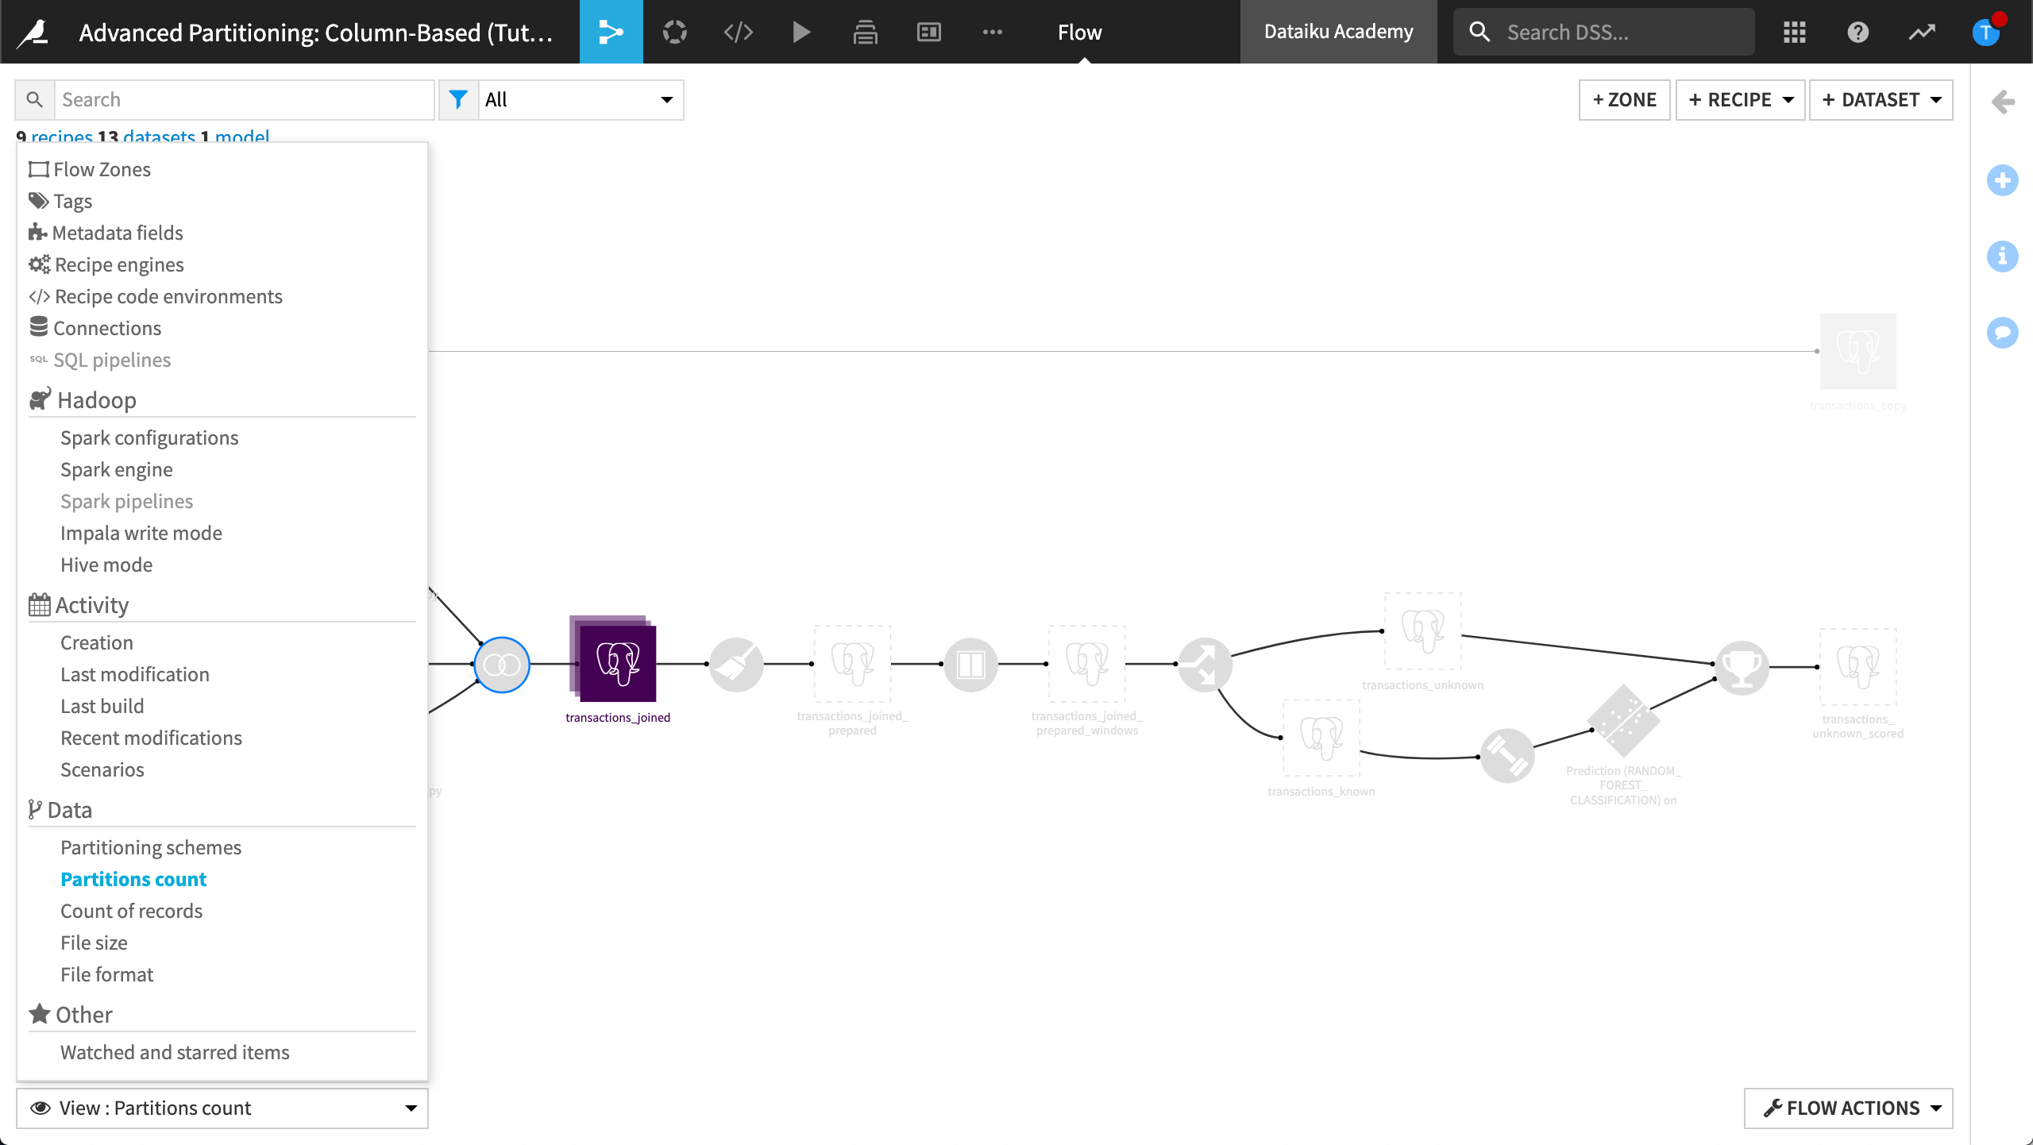Viewport: 2033px width, 1145px height.
Task: Select Spark engine view
Action: click(117, 469)
